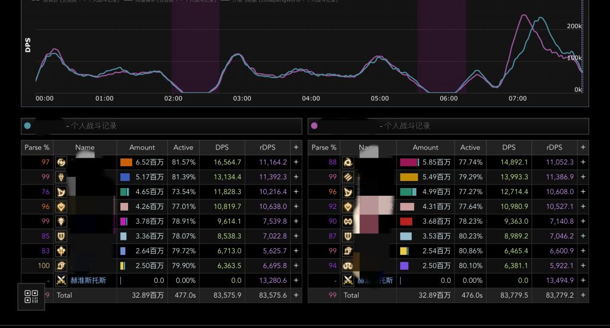Click the orange swatch beside 6.52百万
610x328 pixels.
(126, 162)
